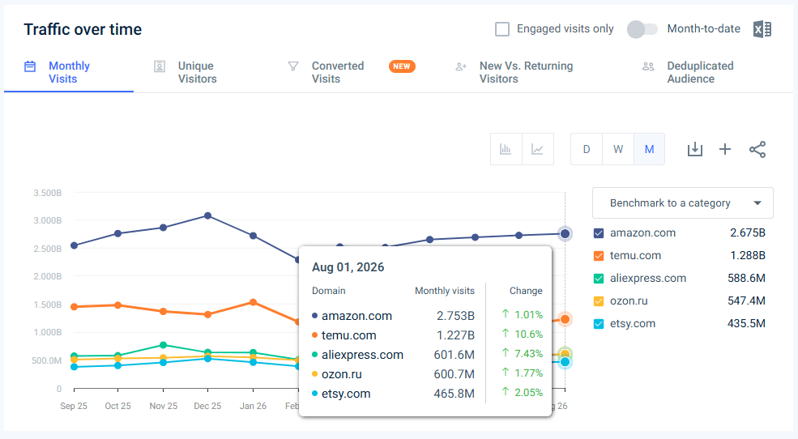Click the Deduplicated Audience people icon
The image size is (798, 439).
tap(648, 66)
